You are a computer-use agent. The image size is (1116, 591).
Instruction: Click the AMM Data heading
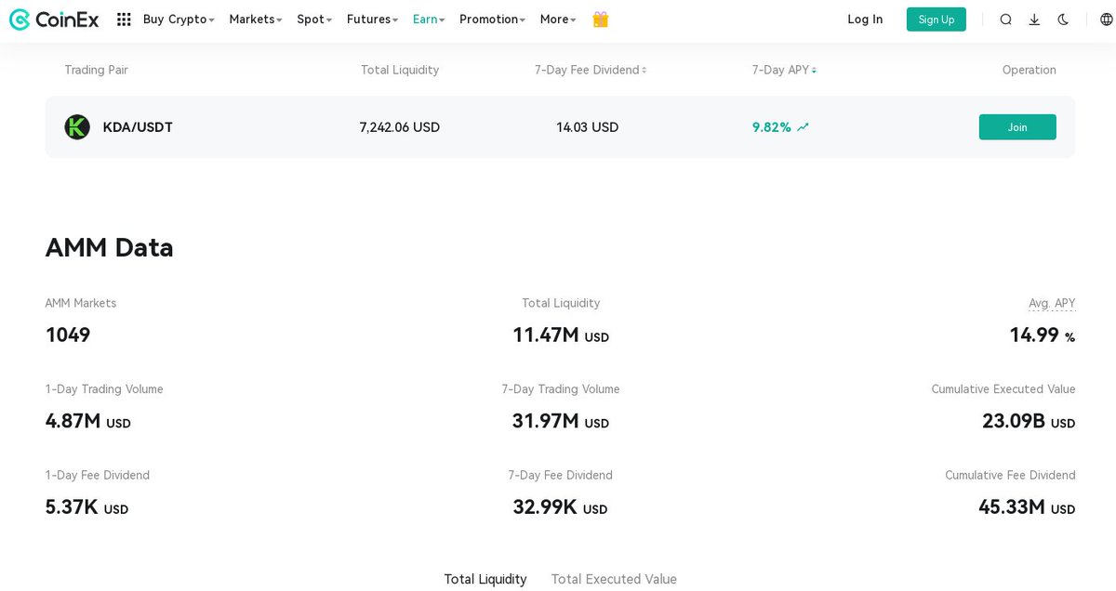109,248
